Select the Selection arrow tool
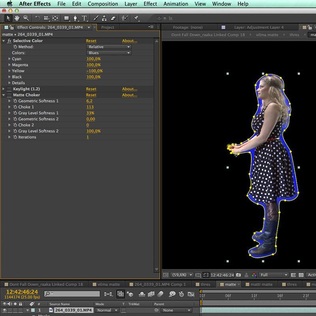The width and height of the screenshot is (316, 316). pos(8,18)
